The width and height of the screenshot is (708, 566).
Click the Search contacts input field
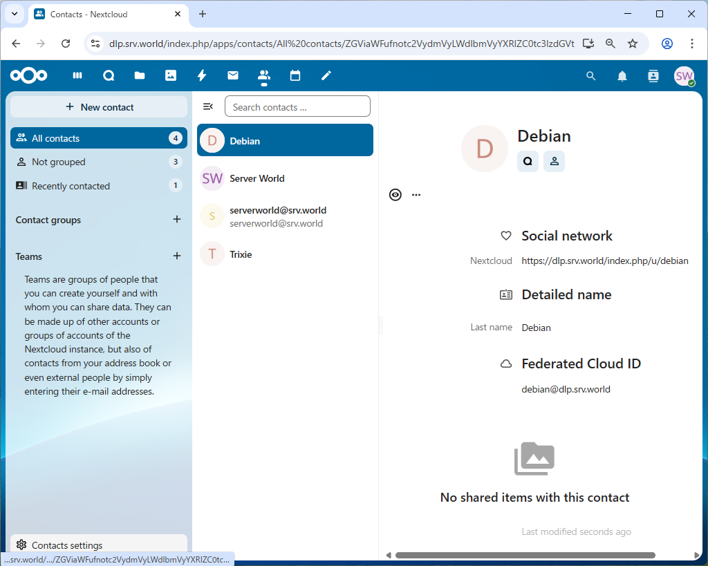pyautogui.click(x=297, y=107)
